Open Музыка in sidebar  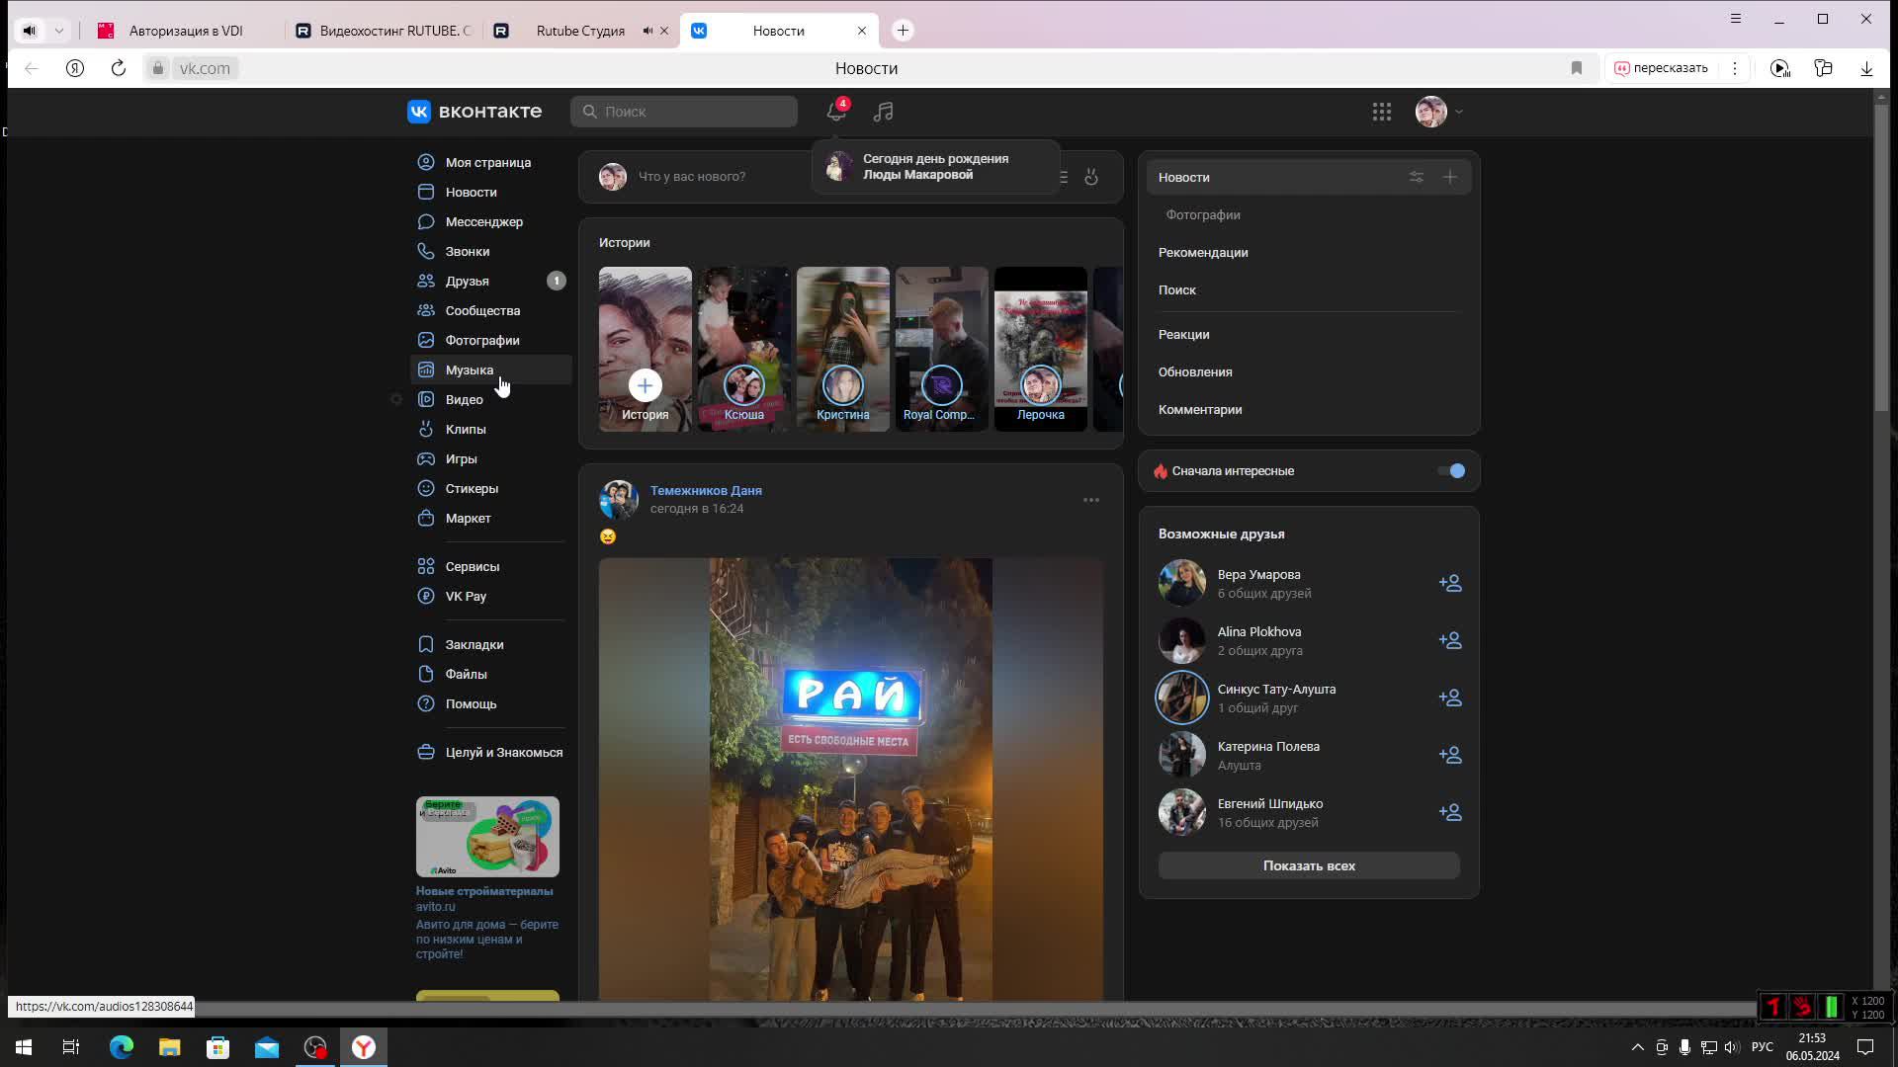[490, 369]
